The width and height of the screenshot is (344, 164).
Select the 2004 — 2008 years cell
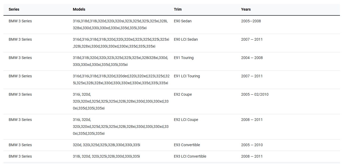252,58
